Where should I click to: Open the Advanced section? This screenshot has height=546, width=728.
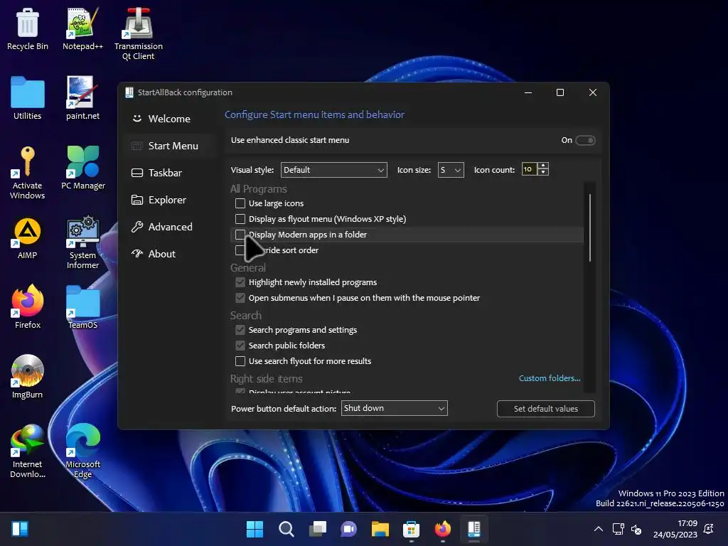tap(170, 227)
